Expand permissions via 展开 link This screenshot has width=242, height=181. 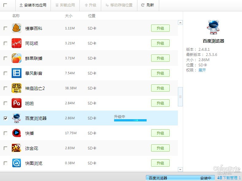(x=202, y=70)
